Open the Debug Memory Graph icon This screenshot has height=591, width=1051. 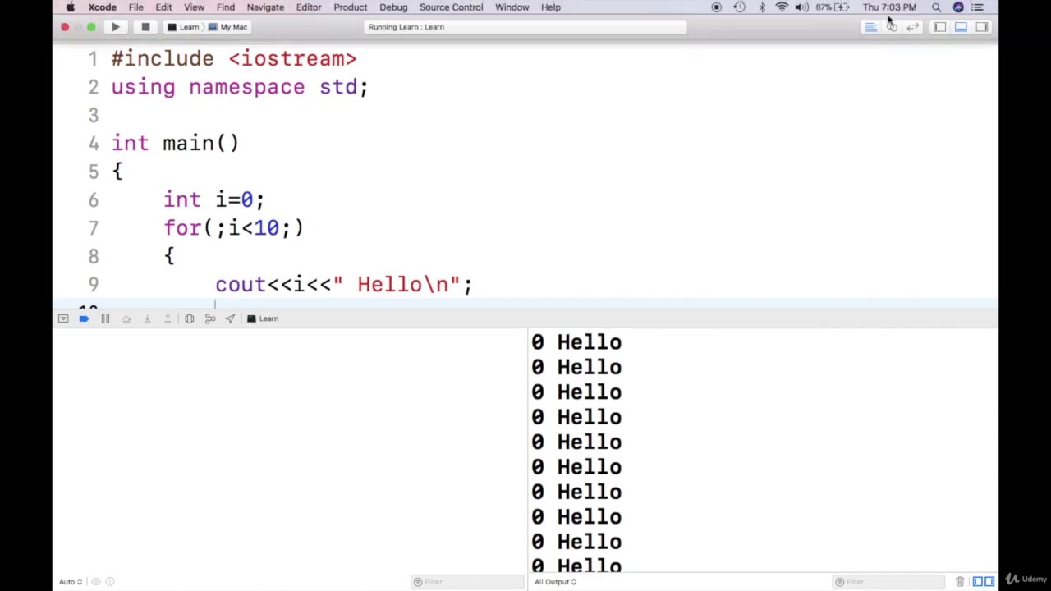point(210,318)
